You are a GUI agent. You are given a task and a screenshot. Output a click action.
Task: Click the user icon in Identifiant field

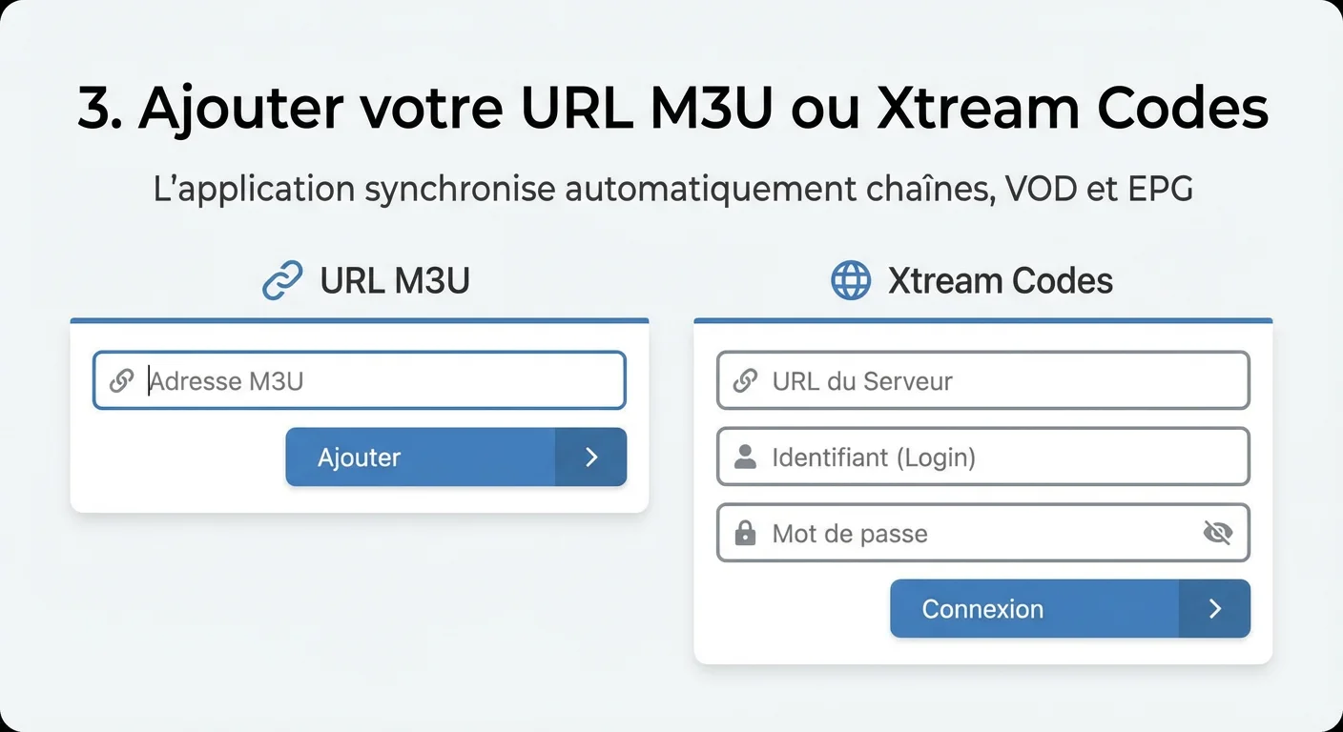pyautogui.click(x=745, y=457)
